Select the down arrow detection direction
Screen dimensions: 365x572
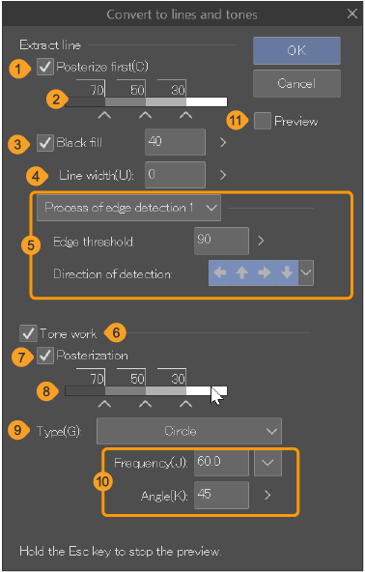click(287, 272)
